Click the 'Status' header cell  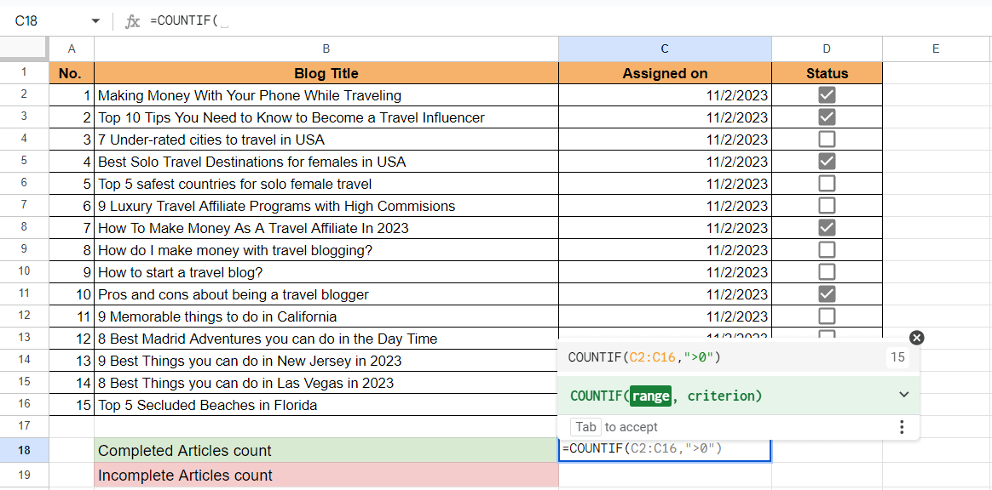(827, 72)
